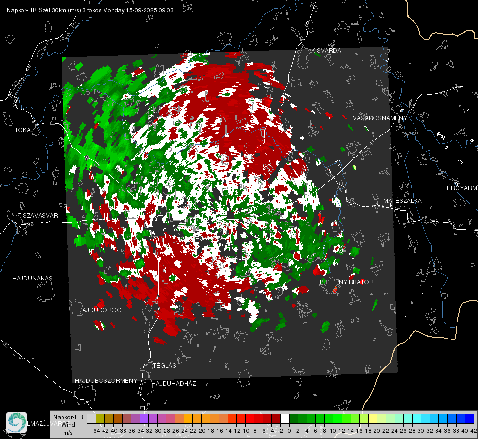Screen dimensions: 478x439
Task: Click the Napkor-HR legend title
Action: click(x=68, y=417)
